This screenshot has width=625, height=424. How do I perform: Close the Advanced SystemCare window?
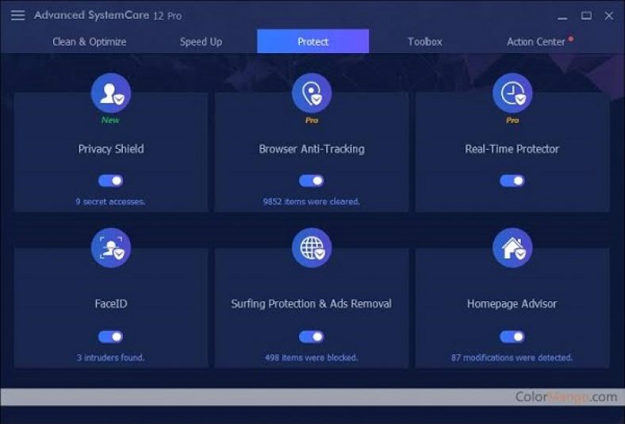pyautogui.click(x=608, y=16)
